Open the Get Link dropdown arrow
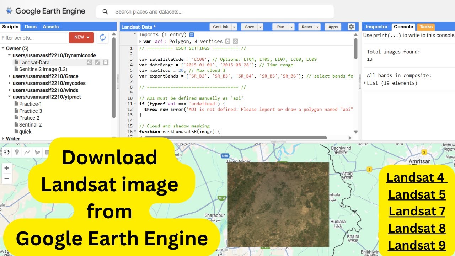This screenshot has height=256, width=455. [234, 27]
